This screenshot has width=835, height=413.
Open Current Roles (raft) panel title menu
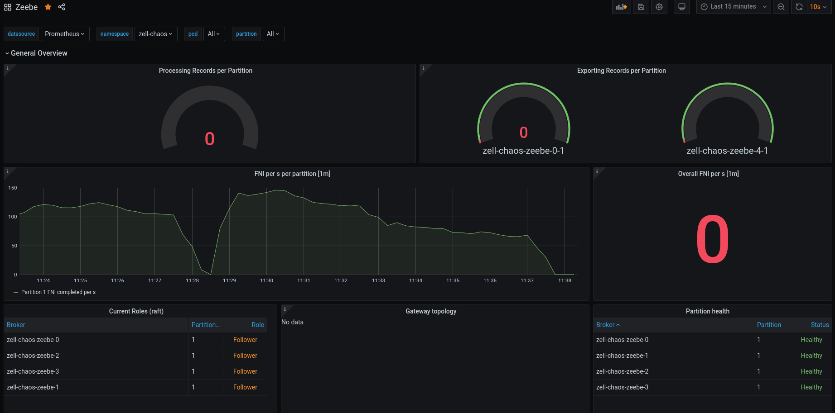coord(136,311)
